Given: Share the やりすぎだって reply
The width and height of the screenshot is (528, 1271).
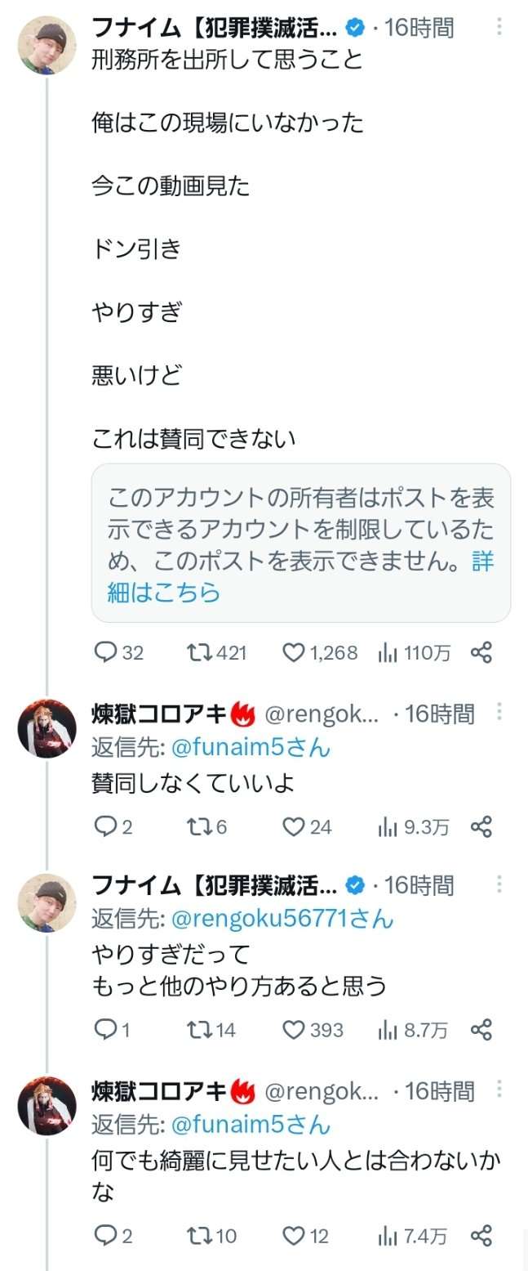Looking at the screenshot, I should click(x=481, y=1030).
